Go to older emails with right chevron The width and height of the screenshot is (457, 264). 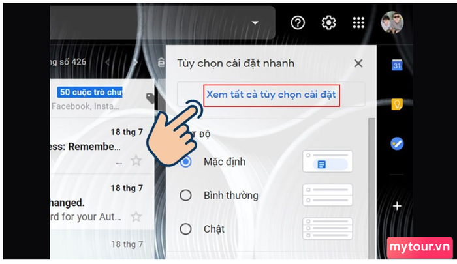135,62
